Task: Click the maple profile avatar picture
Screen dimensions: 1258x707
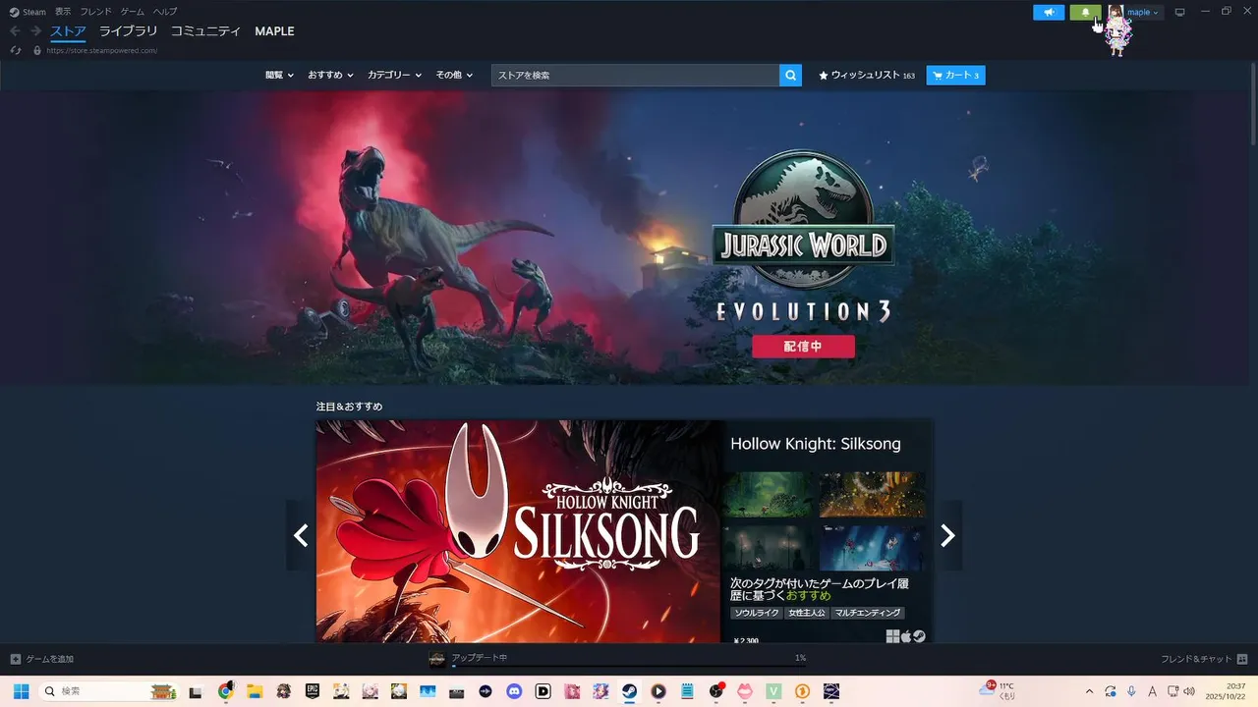Action: (x=1116, y=12)
